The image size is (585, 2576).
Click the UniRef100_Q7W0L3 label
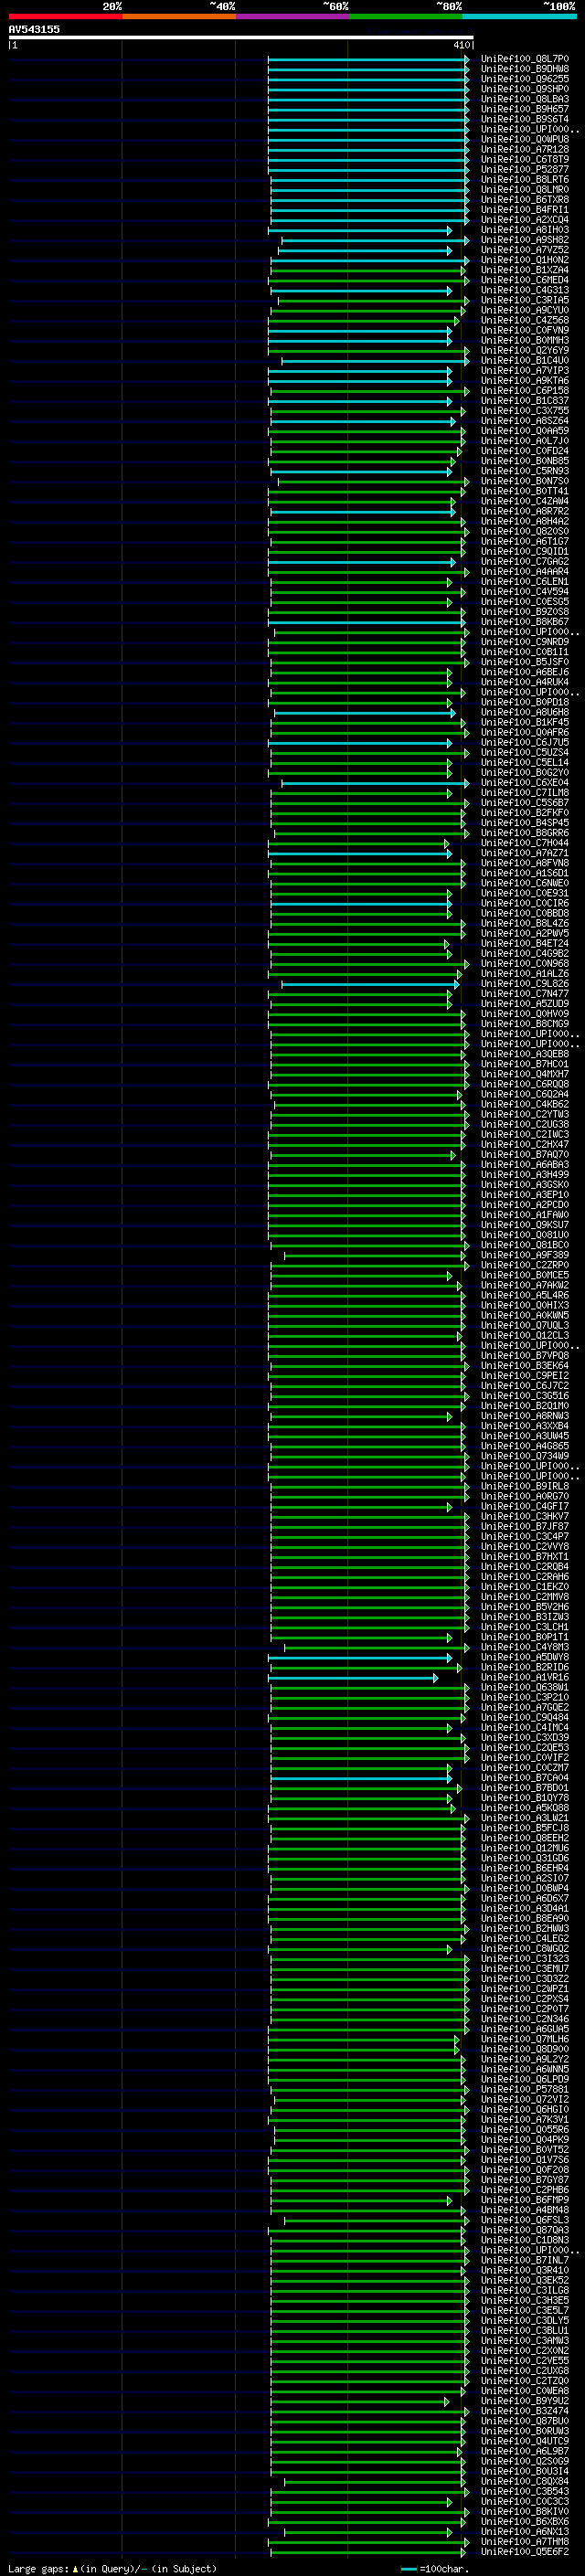pos(525,1325)
